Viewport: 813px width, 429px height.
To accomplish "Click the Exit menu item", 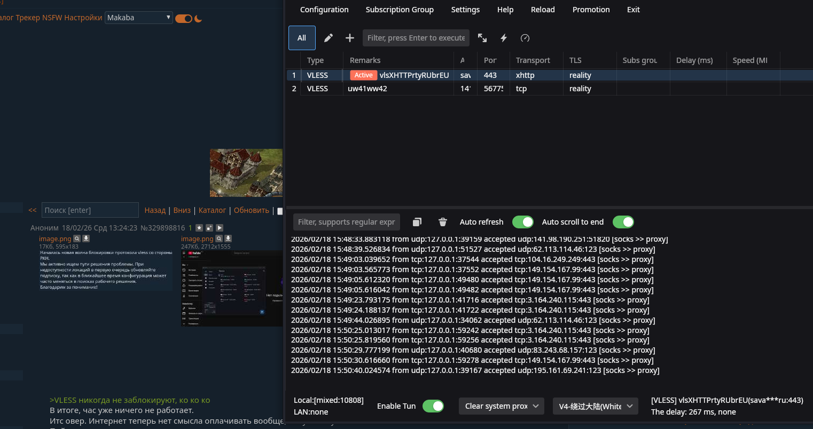I will click(x=634, y=10).
